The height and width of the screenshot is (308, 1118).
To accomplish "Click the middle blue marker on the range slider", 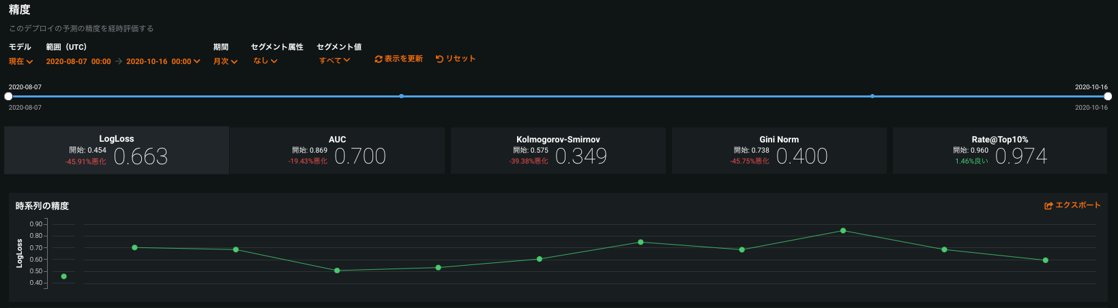I will pos(401,96).
